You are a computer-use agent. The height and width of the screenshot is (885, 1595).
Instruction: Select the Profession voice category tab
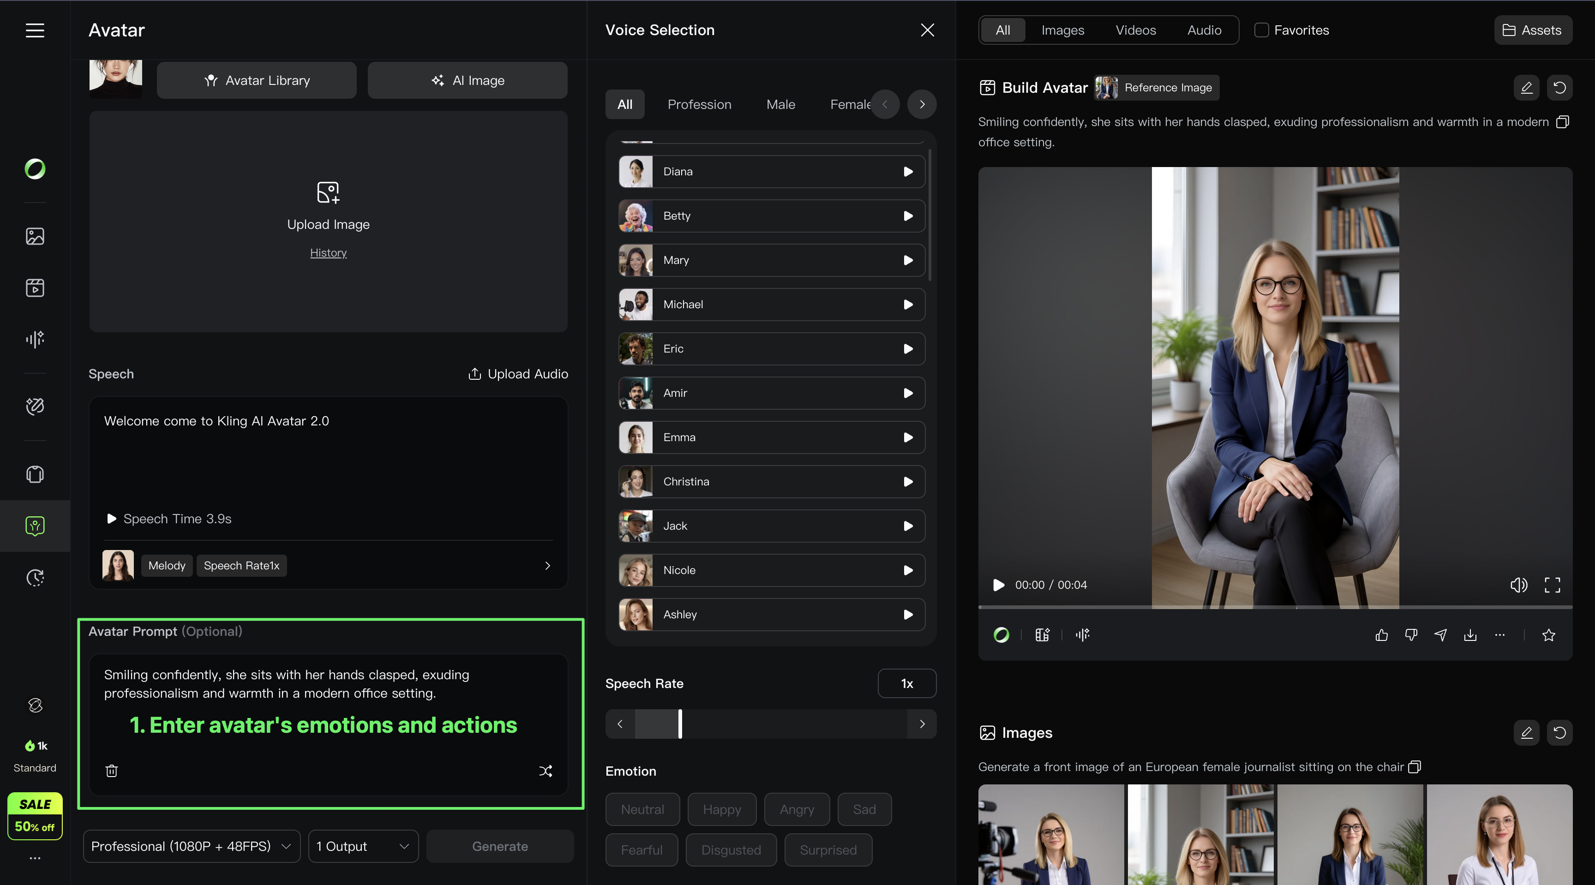(x=699, y=104)
